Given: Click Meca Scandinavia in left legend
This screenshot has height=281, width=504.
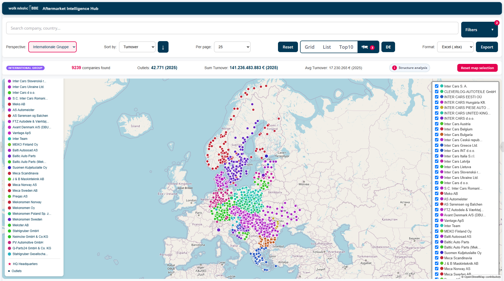Looking at the screenshot, I should (x=25, y=173).
